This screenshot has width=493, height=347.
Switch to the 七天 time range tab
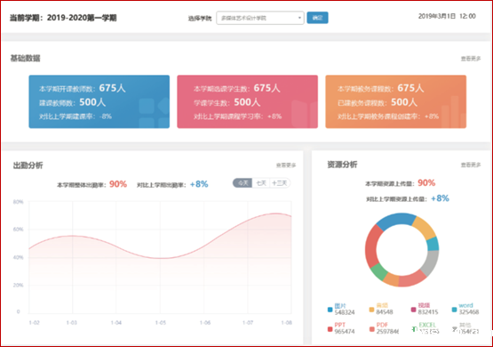coord(261,183)
